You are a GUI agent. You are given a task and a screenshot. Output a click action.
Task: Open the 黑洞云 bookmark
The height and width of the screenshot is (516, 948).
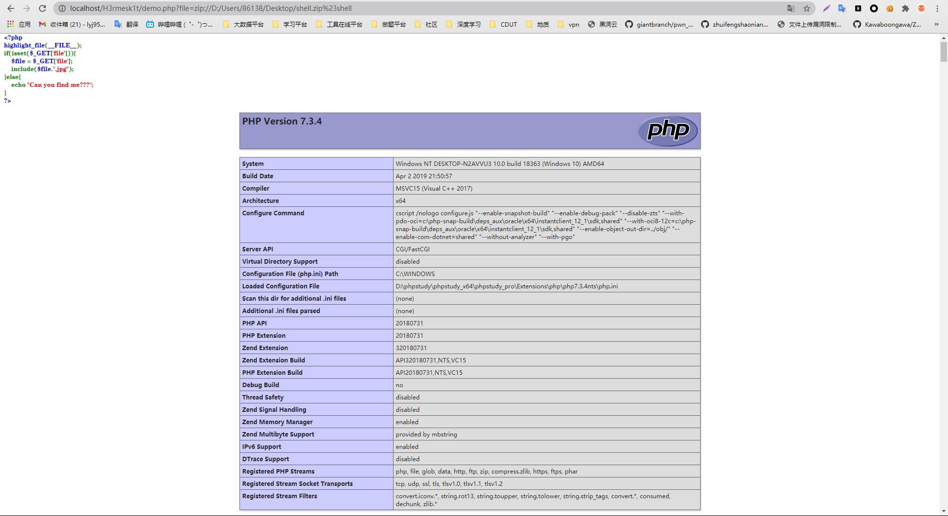[x=602, y=24]
